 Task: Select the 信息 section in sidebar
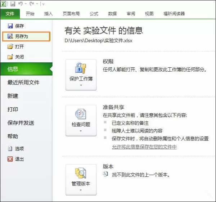click(x=26, y=69)
